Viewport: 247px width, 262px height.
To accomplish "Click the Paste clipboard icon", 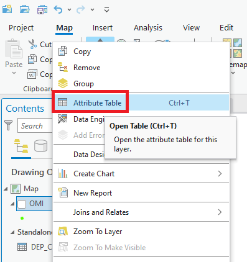I will [14, 49].
